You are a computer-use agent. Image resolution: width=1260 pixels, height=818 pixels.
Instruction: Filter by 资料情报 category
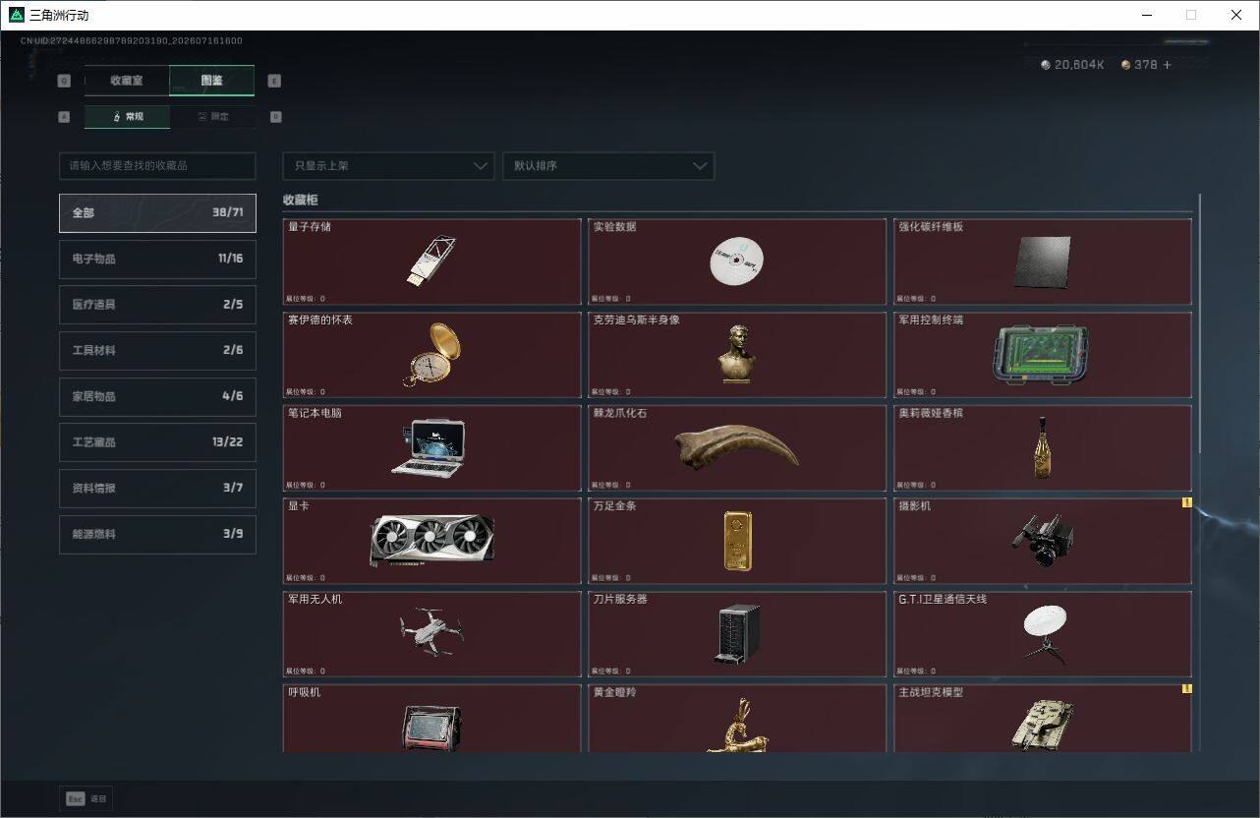click(157, 488)
